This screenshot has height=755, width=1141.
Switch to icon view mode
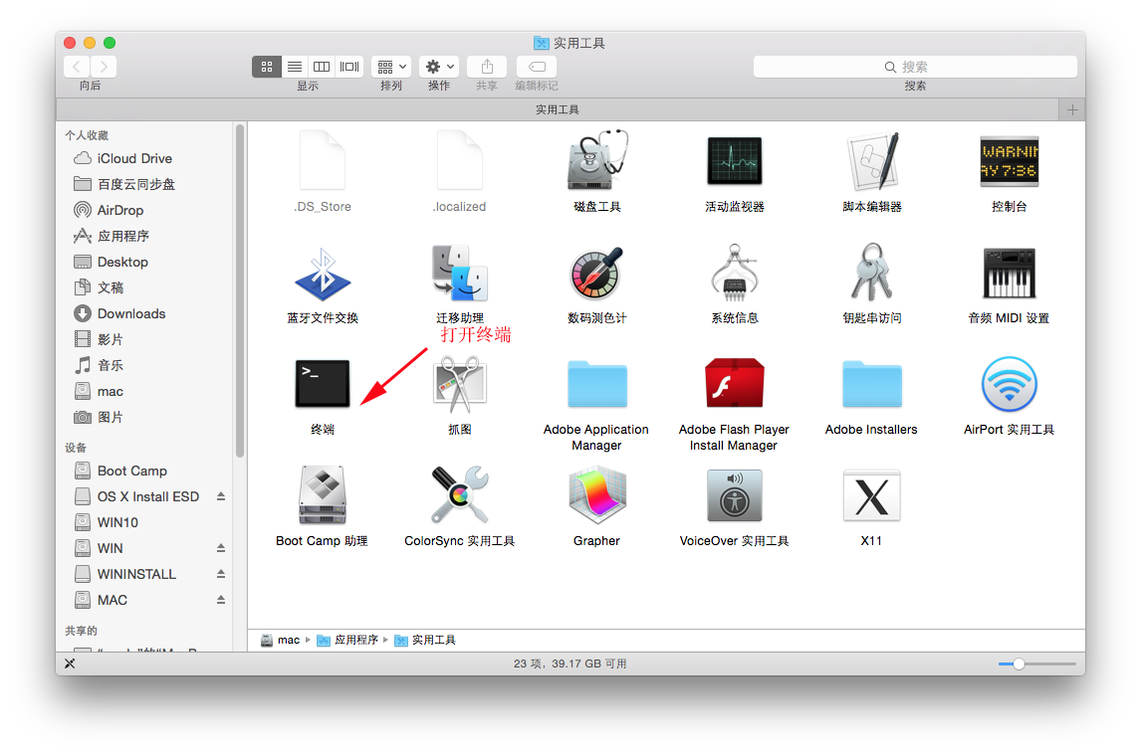(x=266, y=67)
